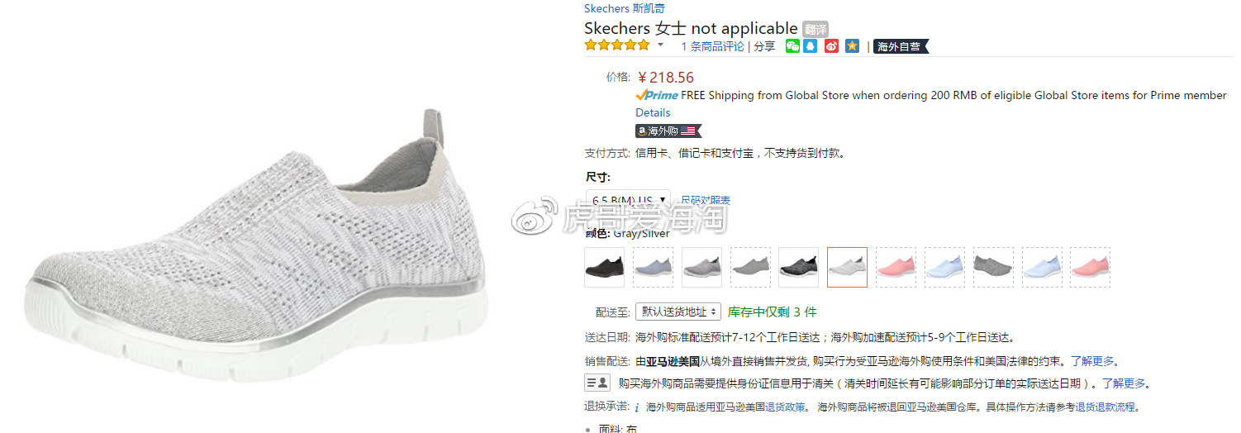Open the Prime shipping Details link
This screenshot has height=433, width=1241.
653,112
